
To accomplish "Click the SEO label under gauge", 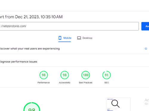I will coord(107,83).
